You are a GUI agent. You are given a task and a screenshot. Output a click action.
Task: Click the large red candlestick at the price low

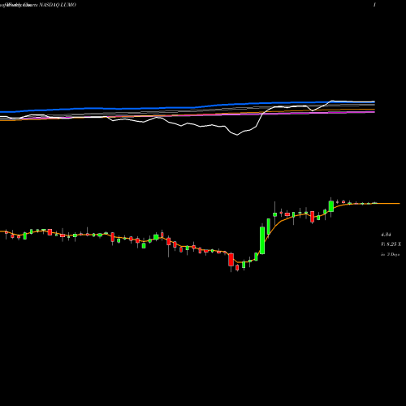231,260
